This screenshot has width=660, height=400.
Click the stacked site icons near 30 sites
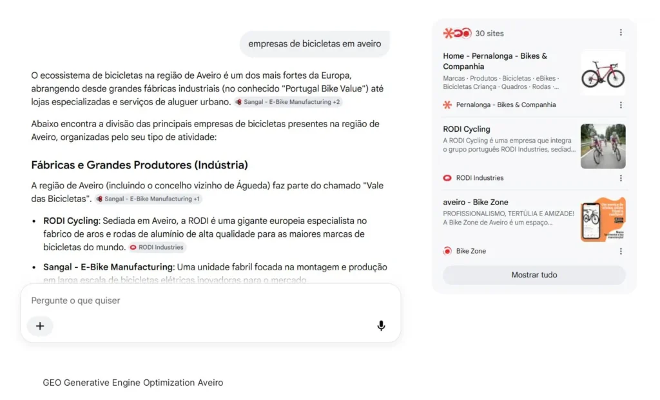pyautogui.click(x=457, y=33)
